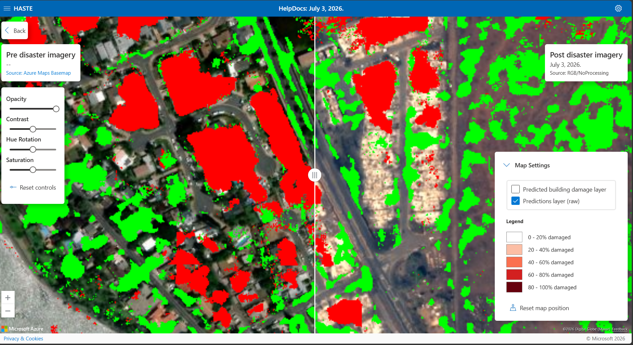Click the 20 - 40% damaged swatch

[514, 250]
